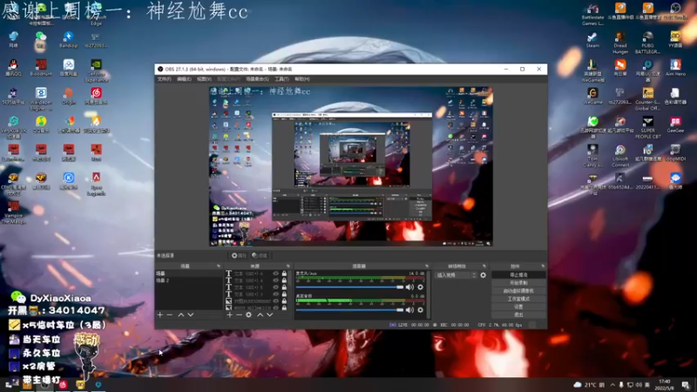
Task: Open the taskbar clock showing 17:40
Action: point(665,384)
